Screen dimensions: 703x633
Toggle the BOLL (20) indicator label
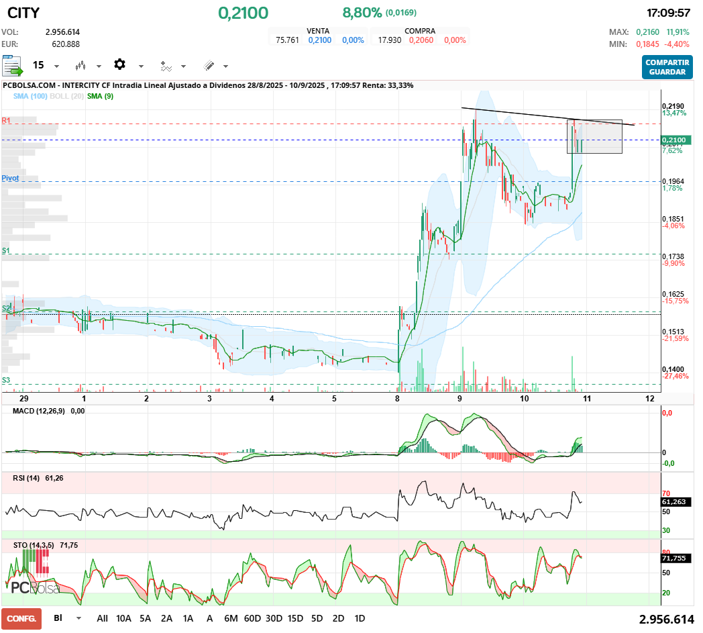point(67,96)
